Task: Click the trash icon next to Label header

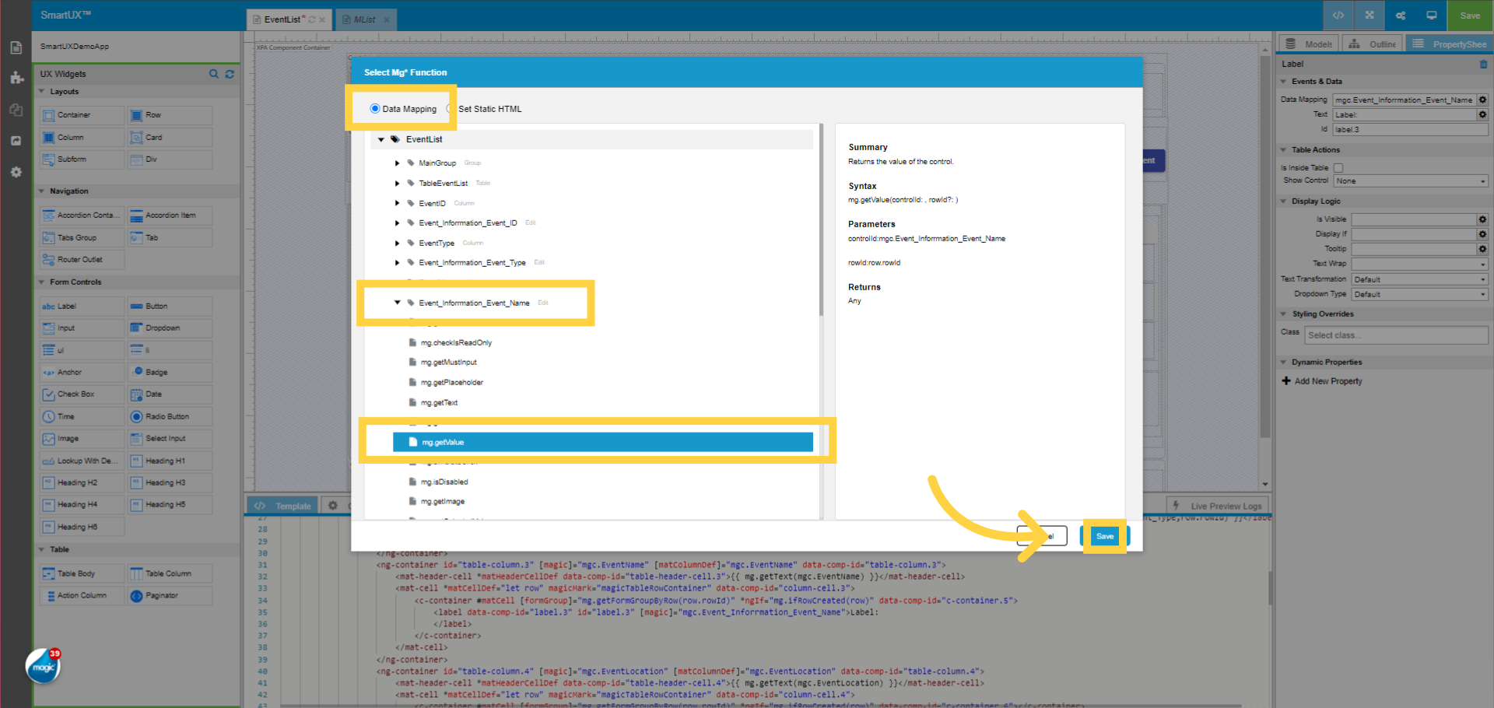Action: point(1485,65)
